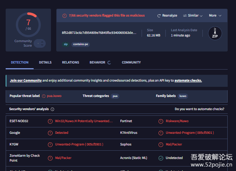Click the K7GW detection alert icon

(50, 144)
